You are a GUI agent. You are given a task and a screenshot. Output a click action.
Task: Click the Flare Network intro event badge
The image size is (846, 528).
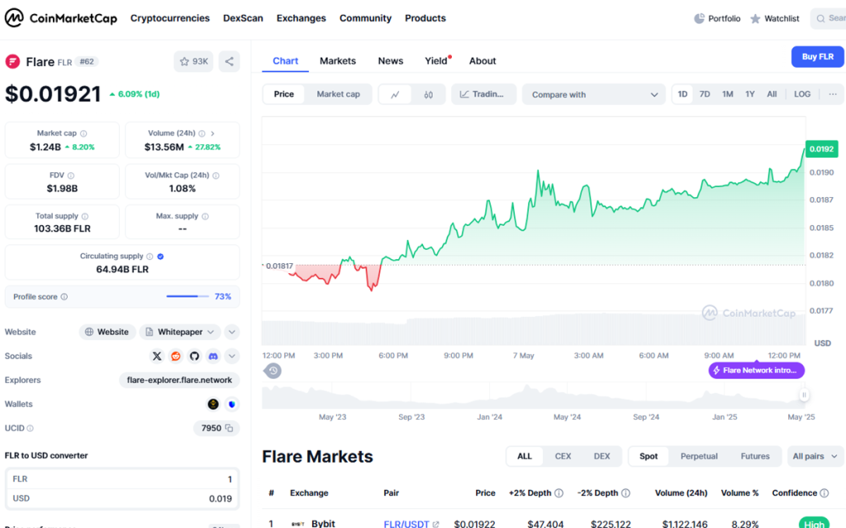pos(757,370)
